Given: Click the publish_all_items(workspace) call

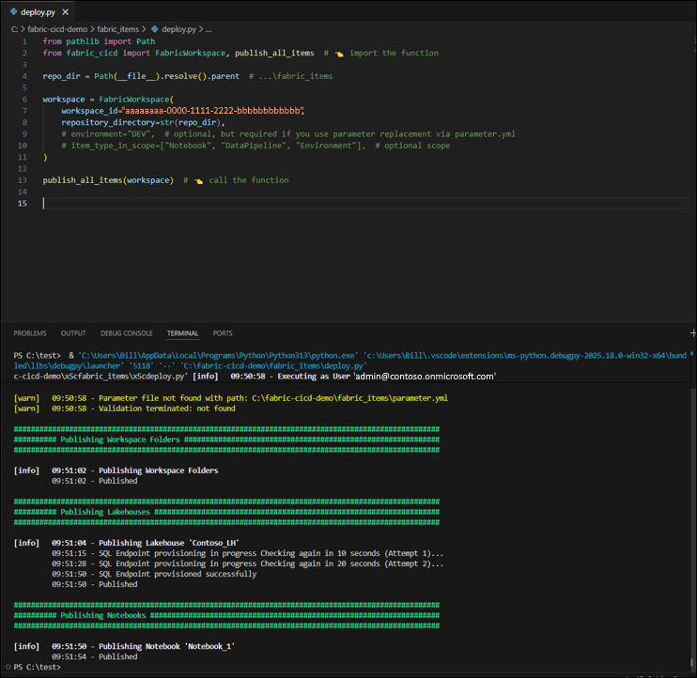Looking at the screenshot, I should (108, 180).
